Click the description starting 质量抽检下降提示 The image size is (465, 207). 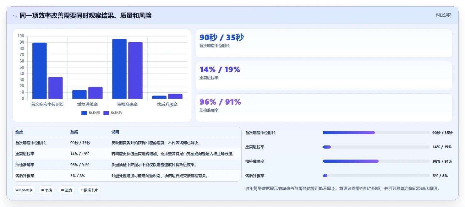154,165
